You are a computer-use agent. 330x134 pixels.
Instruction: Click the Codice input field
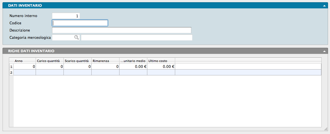pyautogui.click(x=80, y=23)
